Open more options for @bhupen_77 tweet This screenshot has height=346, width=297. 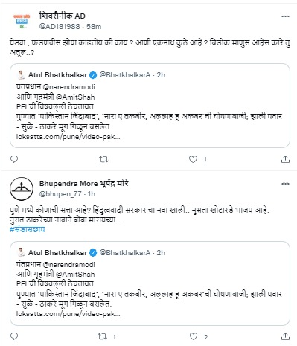[285, 184]
